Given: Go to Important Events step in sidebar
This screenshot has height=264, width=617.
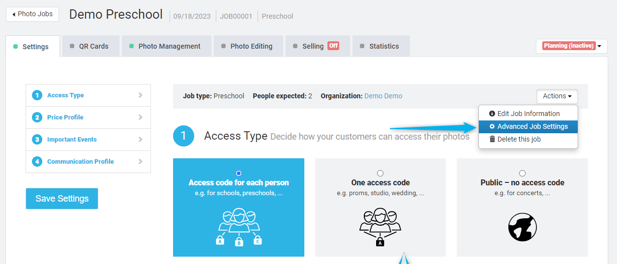Looking at the screenshot, I should point(88,140).
